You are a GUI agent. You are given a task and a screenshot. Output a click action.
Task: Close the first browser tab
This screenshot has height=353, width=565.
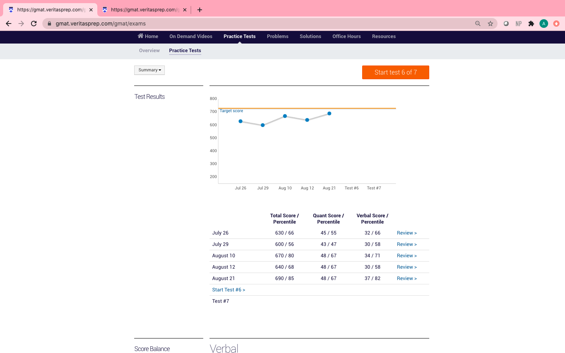91,10
